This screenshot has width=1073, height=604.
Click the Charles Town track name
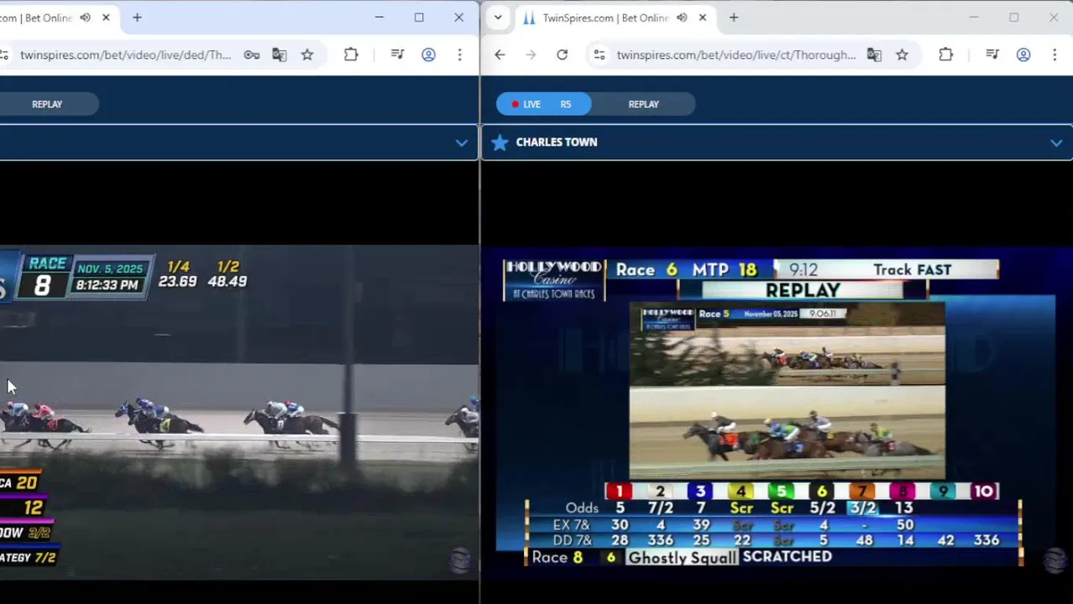pos(557,142)
